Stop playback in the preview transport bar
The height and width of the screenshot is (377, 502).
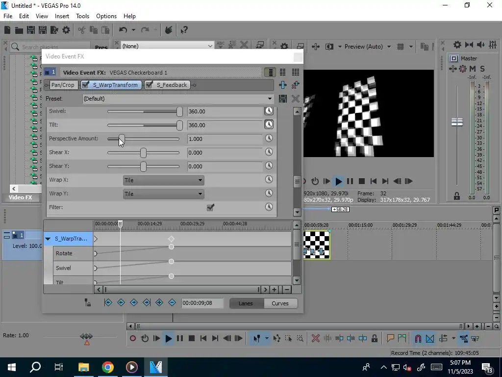click(362, 182)
